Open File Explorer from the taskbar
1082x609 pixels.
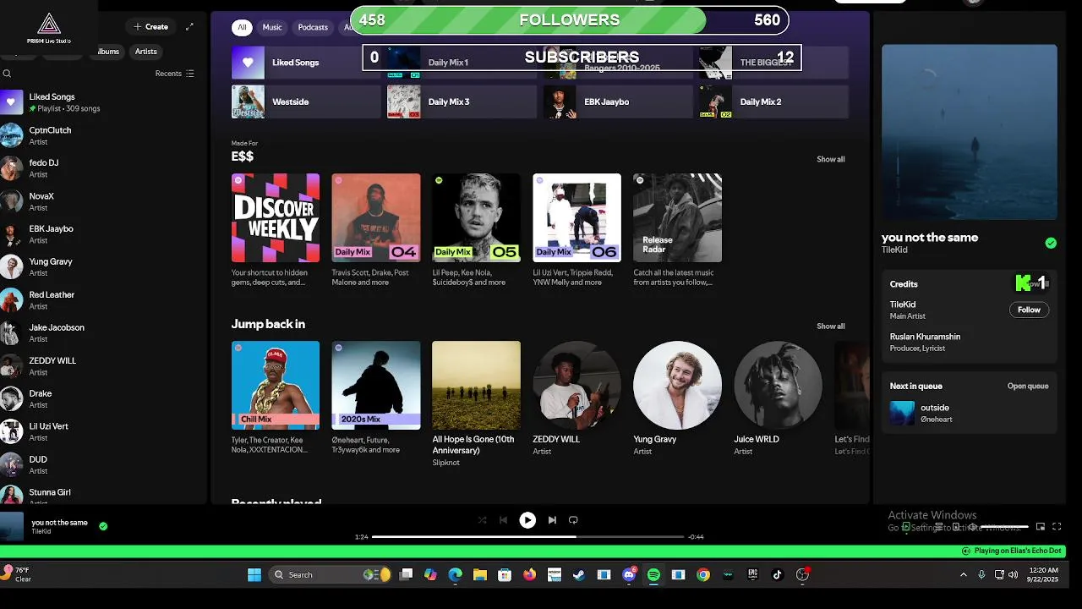tap(480, 575)
